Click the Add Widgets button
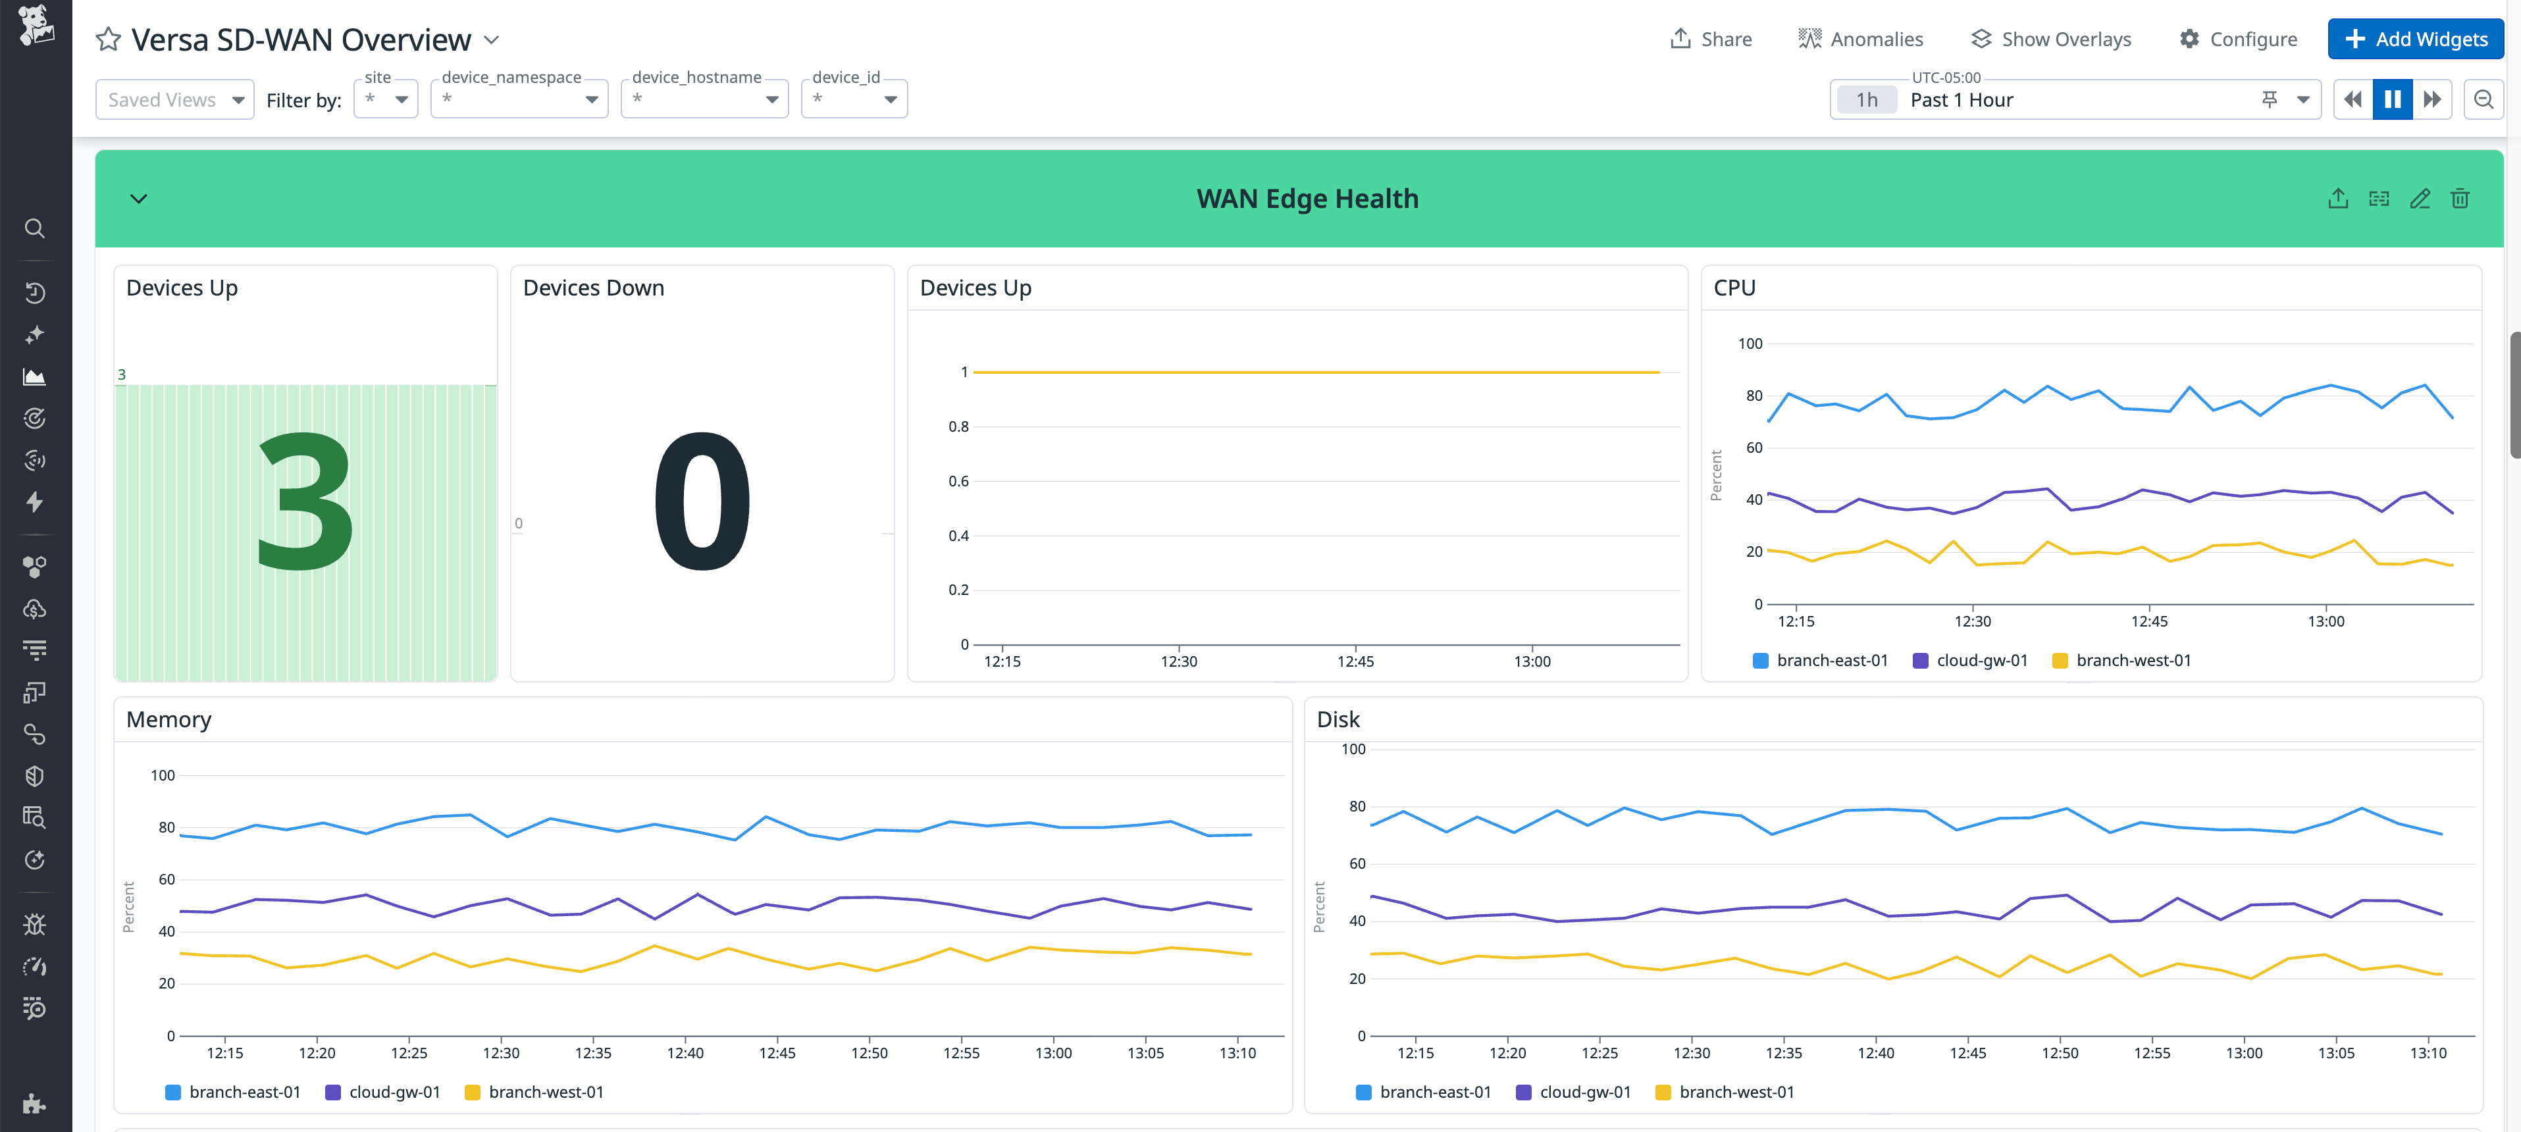 pyautogui.click(x=2414, y=38)
